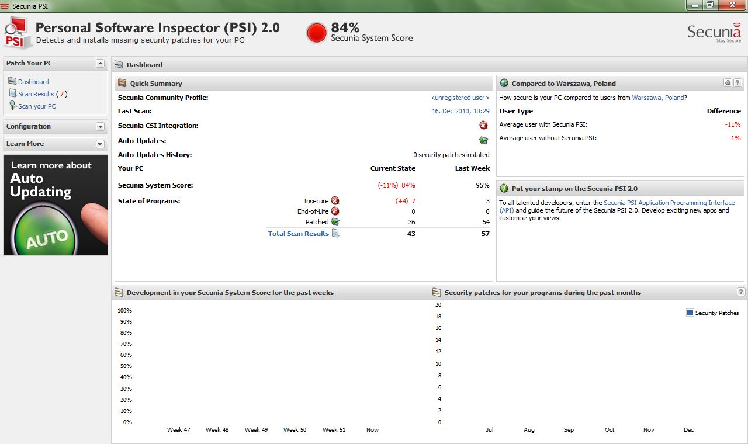Viewport: 748px width, 444px height.
Task: Click the Secunia CSI Integration label
Action: click(158, 126)
